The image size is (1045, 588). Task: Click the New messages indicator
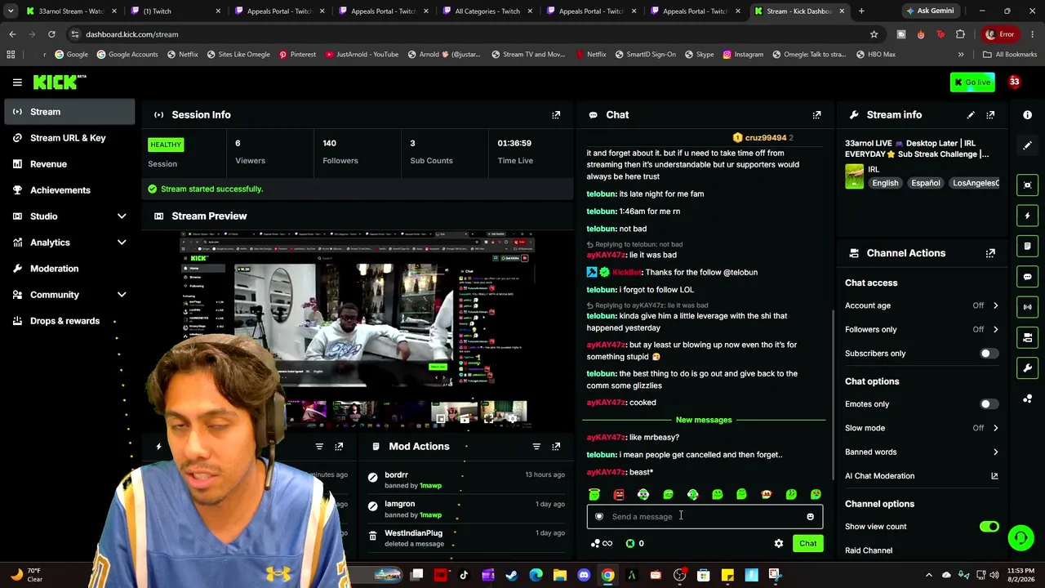704,420
